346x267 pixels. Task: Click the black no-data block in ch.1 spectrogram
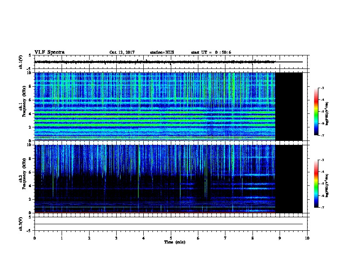[x=289, y=106]
